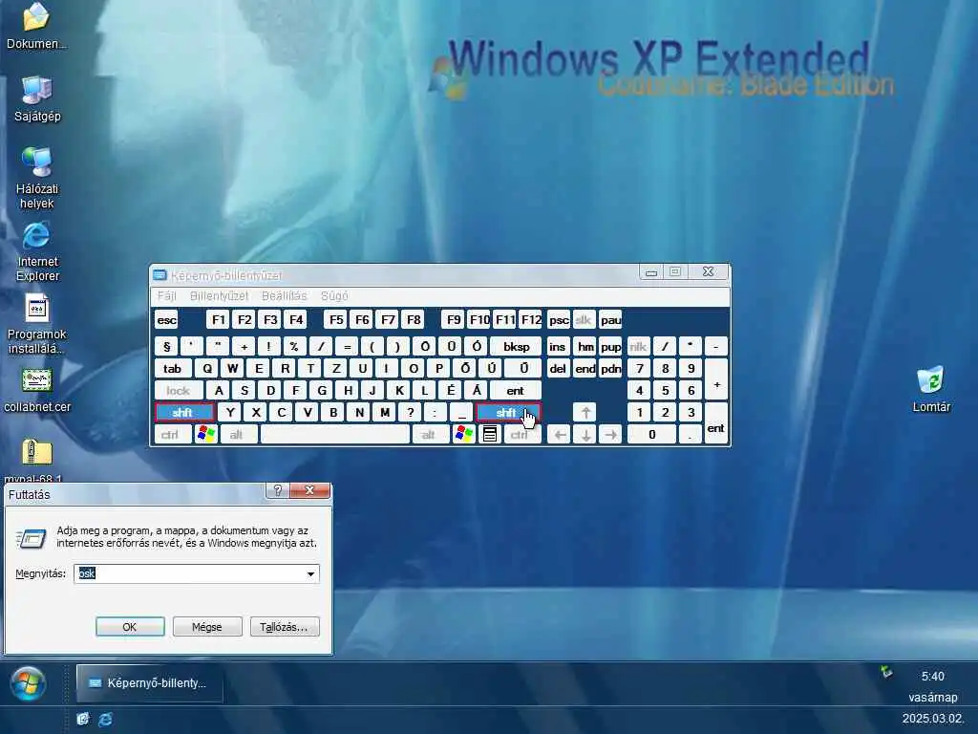Click the Képernyő-billentyűzet taskbar button
Screen dimensions: 978x734
(x=150, y=682)
